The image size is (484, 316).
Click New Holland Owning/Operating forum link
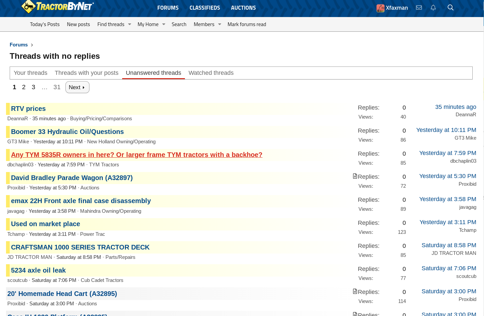[x=121, y=142]
